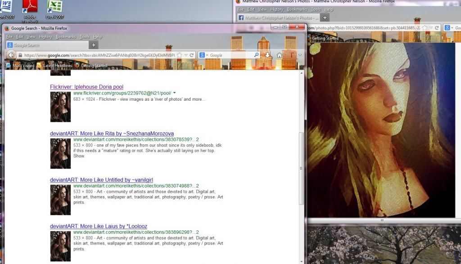Image resolution: width=461 pixels, height=264 pixels.
Task: Launch the Adobe Reader X desktop shortcut
Action: point(30,12)
